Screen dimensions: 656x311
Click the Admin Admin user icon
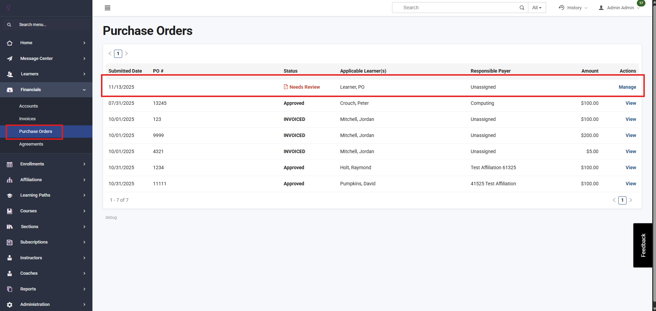pos(601,8)
